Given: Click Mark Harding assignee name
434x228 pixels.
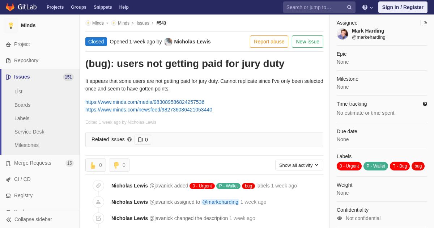Looking at the screenshot, I should pos(368,31).
